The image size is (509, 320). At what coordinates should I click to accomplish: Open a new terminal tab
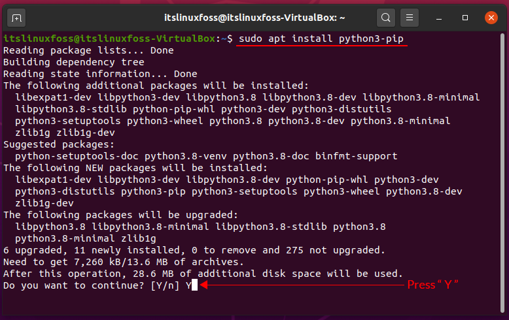16,18
